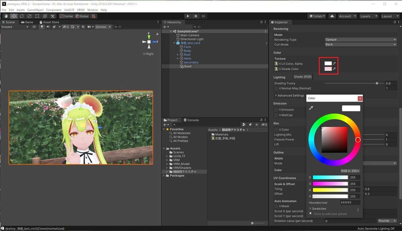
Task: Toggle scene audio speaker icon
Action: click(48, 27)
